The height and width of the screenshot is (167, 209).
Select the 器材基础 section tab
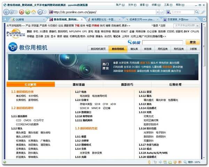79,85
